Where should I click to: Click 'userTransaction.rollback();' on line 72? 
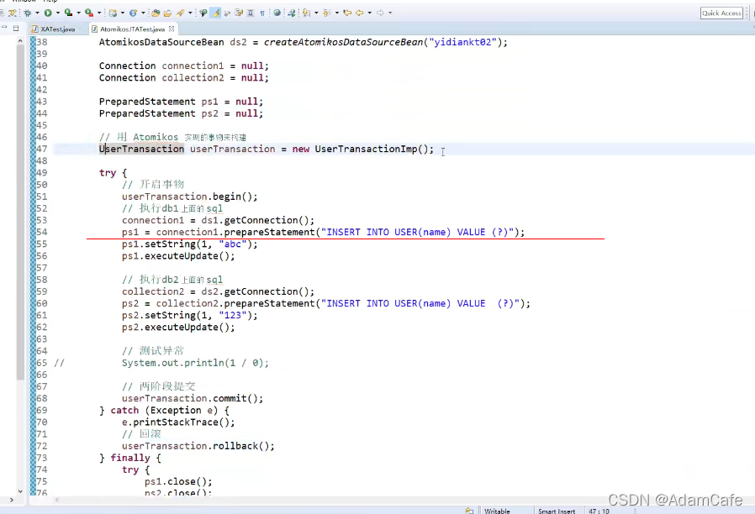(x=198, y=446)
